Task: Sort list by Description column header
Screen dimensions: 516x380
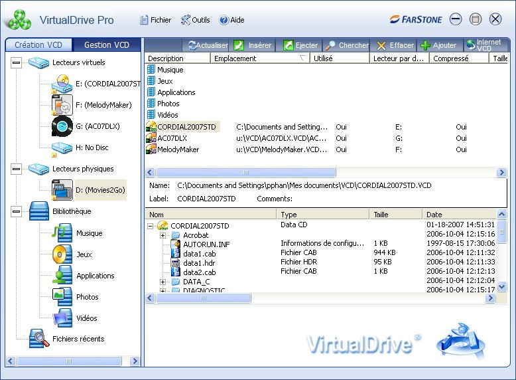Action: [x=177, y=58]
